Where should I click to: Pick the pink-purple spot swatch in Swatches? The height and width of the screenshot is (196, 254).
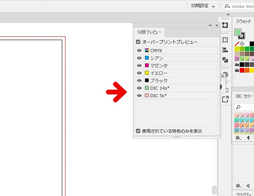(x=237, y=59)
